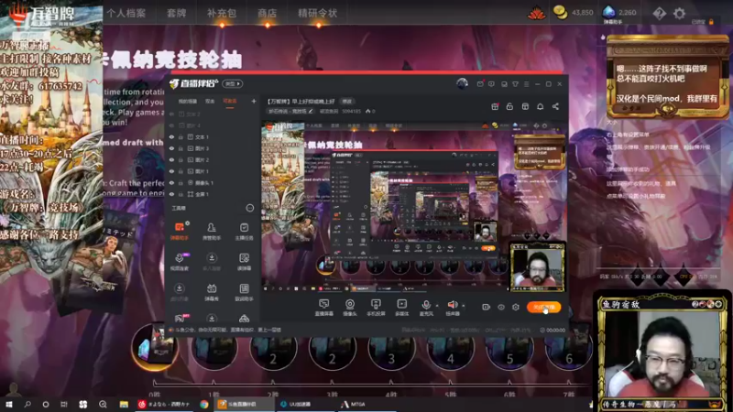This screenshot has width=733, height=412.
Task: Edit stream category with pencil icon
Action: [311, 111]
